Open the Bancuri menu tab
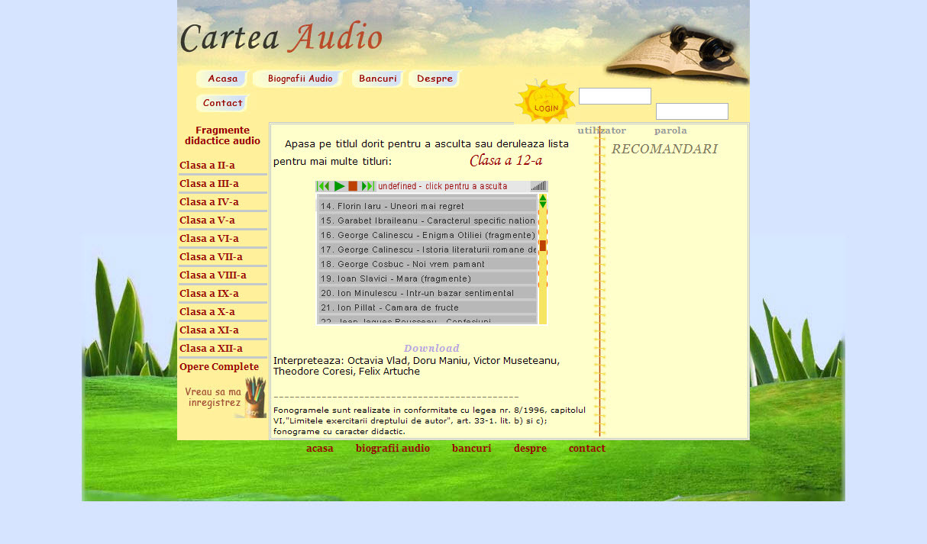The width and height of the screenshot is (927, 544). (377, 79)
